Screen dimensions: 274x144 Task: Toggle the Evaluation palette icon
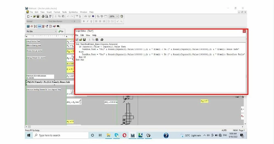(39, 26)
